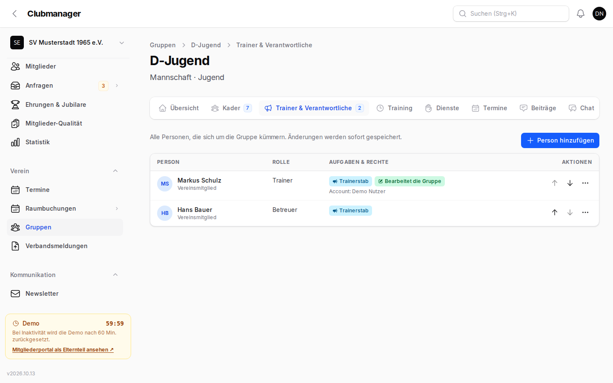Open the notifications bell
The image size is (613, 383).
(x=581, y=14)
